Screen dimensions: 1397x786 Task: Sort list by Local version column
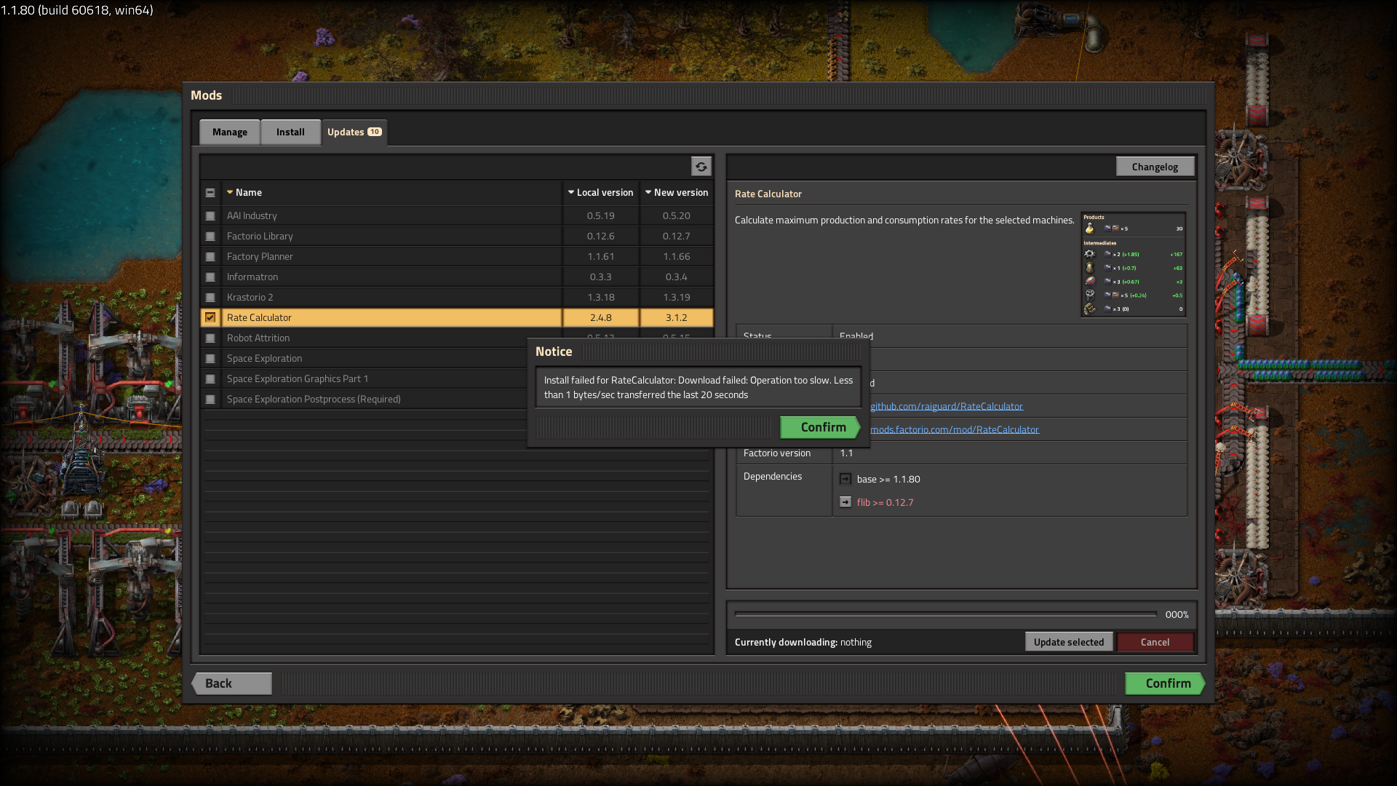click(x=601, y=193)
